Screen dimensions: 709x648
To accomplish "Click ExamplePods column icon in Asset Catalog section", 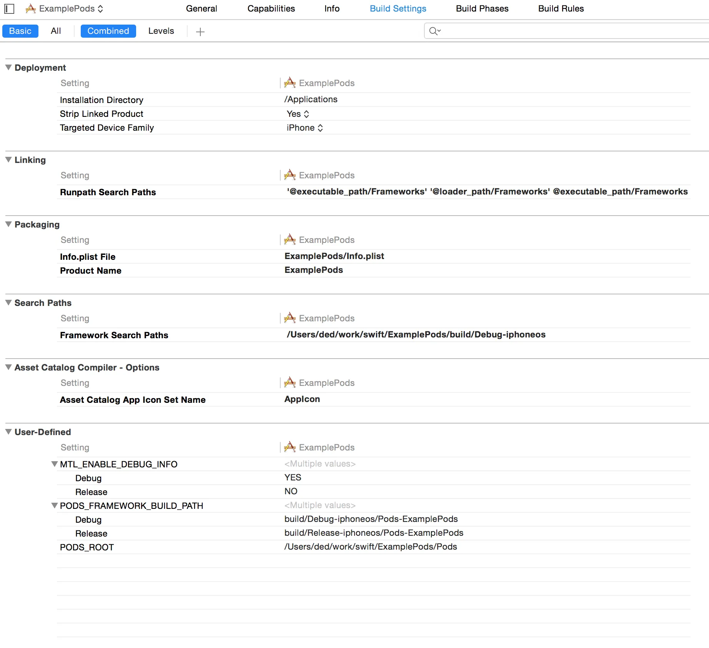I will coord(290,383).
